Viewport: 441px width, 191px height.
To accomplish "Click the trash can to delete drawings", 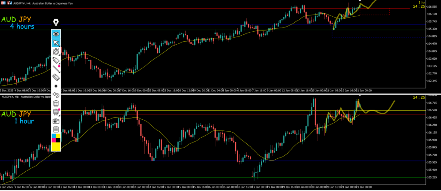I will (x=56, y=103).
